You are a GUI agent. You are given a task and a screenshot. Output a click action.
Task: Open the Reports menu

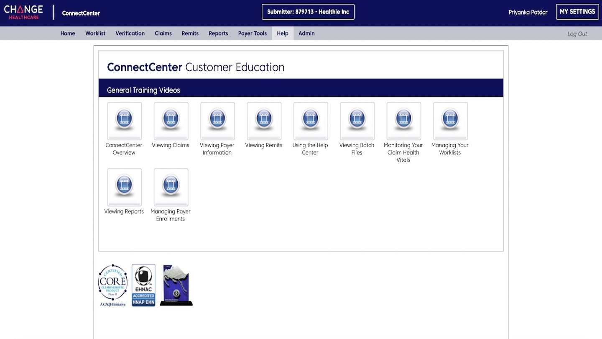tap(218, 33)
